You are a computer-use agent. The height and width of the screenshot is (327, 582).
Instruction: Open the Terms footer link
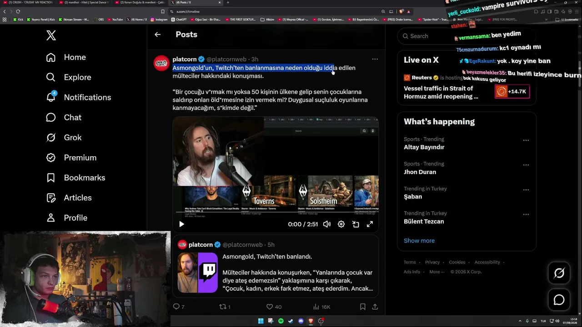pyautogui.click(x=410, y=262)
